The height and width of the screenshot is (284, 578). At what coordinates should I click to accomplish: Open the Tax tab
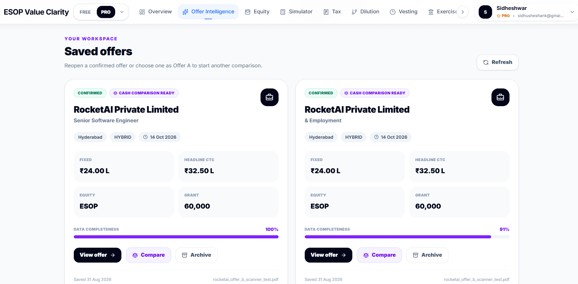(332, 12)
